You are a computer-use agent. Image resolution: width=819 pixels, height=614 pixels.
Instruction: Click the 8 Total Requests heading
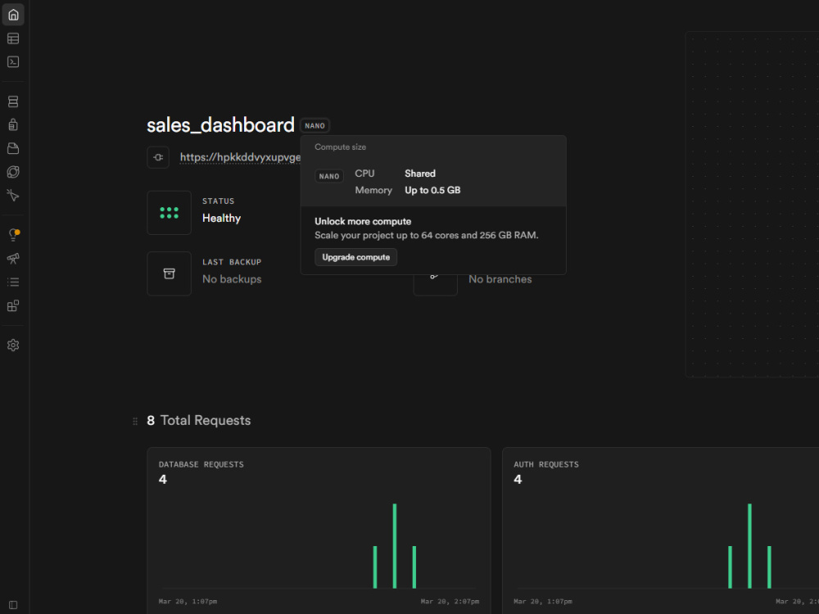198,420
